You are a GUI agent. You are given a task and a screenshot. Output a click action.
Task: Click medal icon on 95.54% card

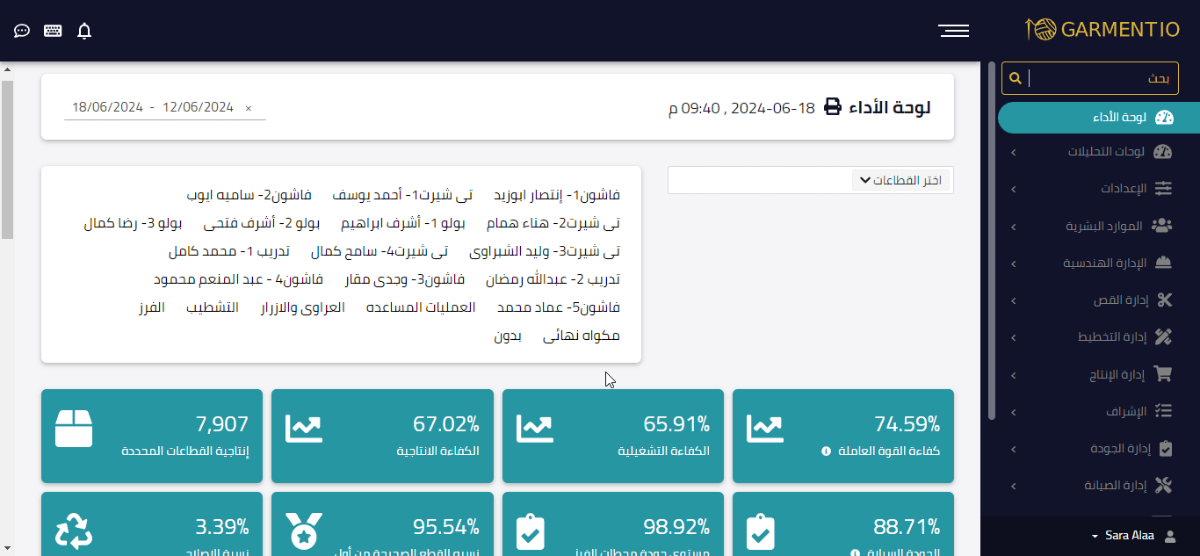(304, 531)
